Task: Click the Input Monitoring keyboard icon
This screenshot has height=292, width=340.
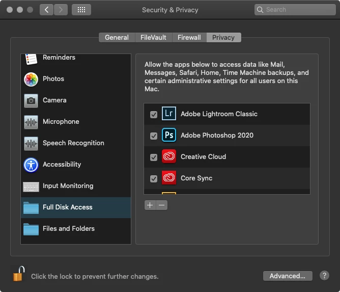Action: point(31,187)
